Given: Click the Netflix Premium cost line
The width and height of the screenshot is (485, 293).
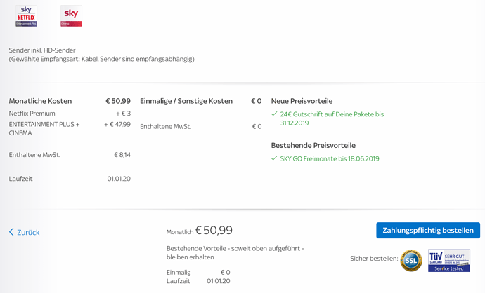Looking at the screenshot, I should coord(70,114).
